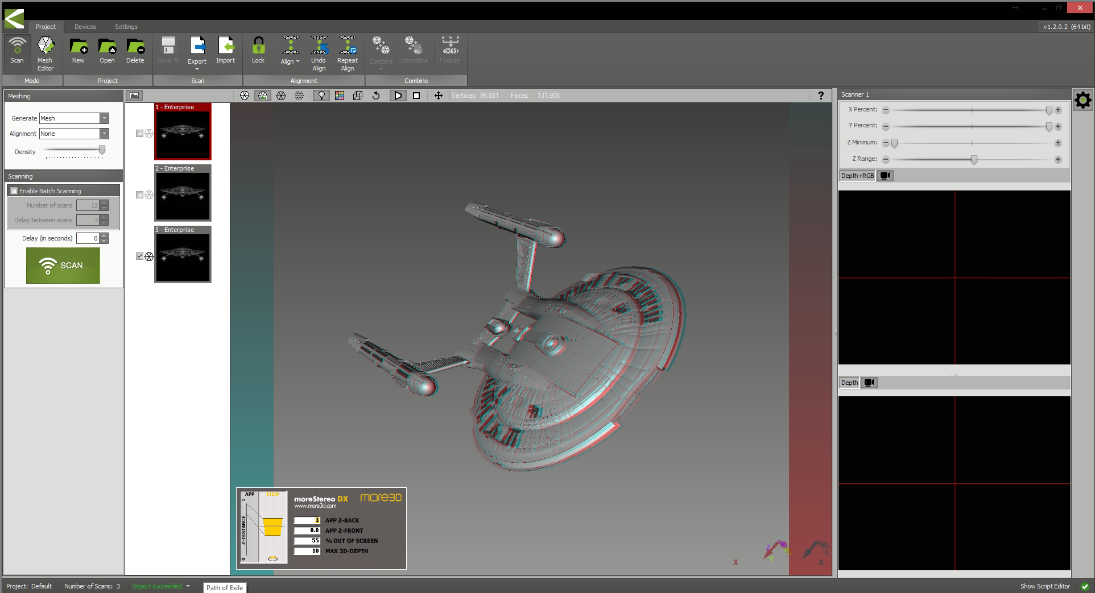The width and height of the screenshot is (1095, 593).
Task: Lock the selected scan alignment
Action: pos(258,51)
